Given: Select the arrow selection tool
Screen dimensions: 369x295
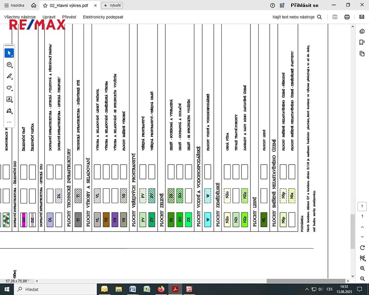Looking at the screenshot, I should tap(9, 53).
